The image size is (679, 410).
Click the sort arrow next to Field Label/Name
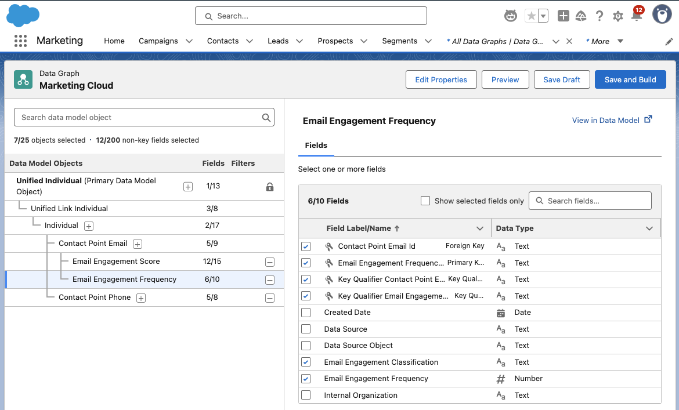point(397,228)
